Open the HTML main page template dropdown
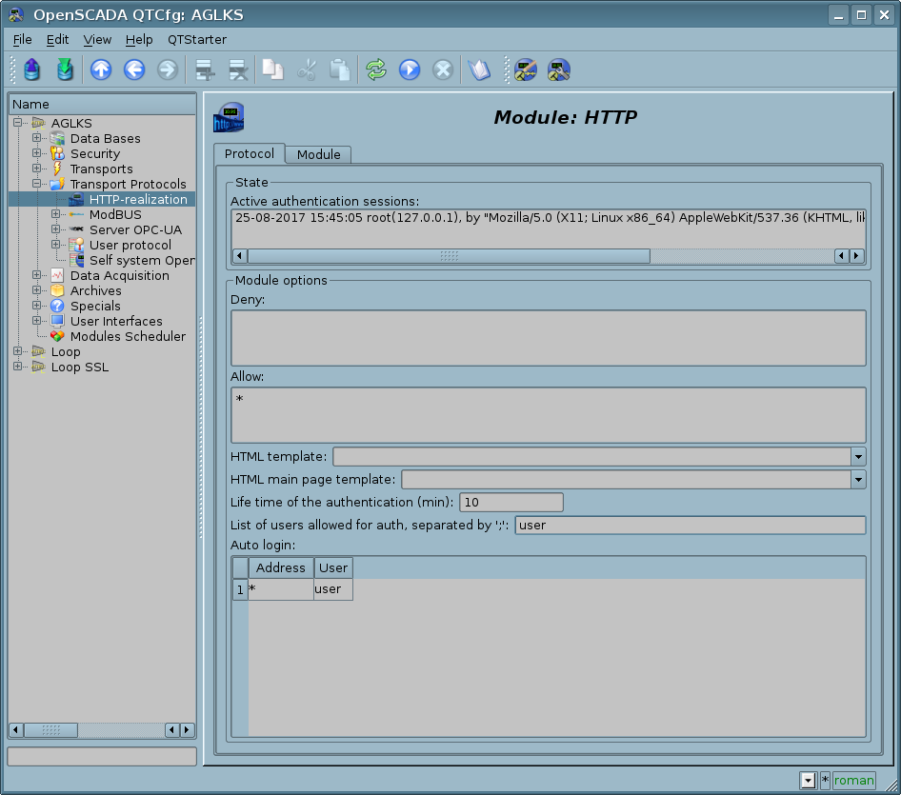901x795 pixels. coord(858,480)
